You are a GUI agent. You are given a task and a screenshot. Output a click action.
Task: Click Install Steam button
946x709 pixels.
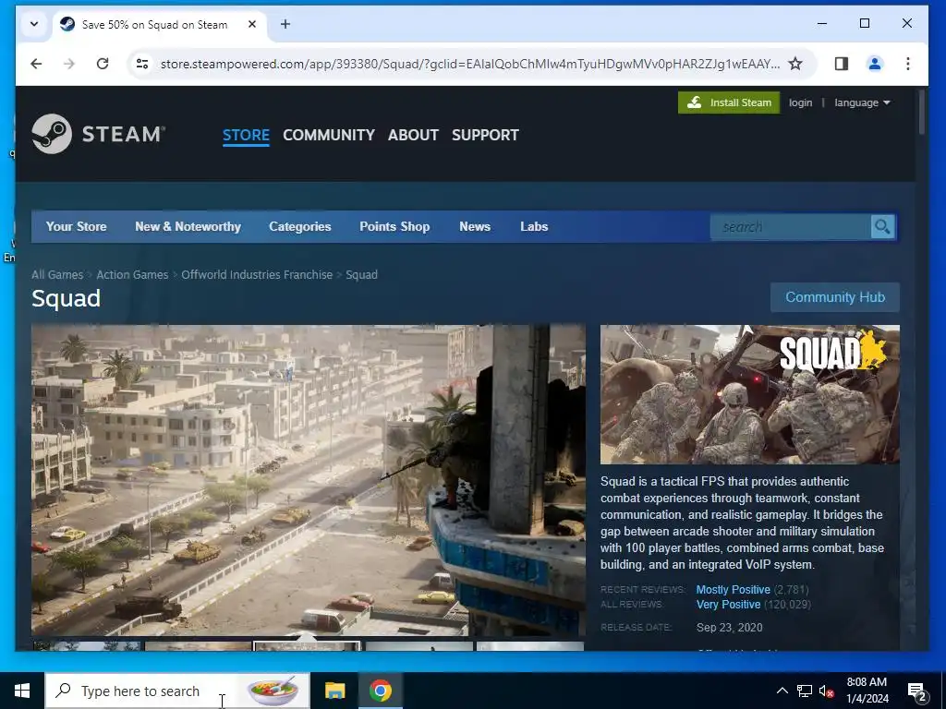(729, 102)
